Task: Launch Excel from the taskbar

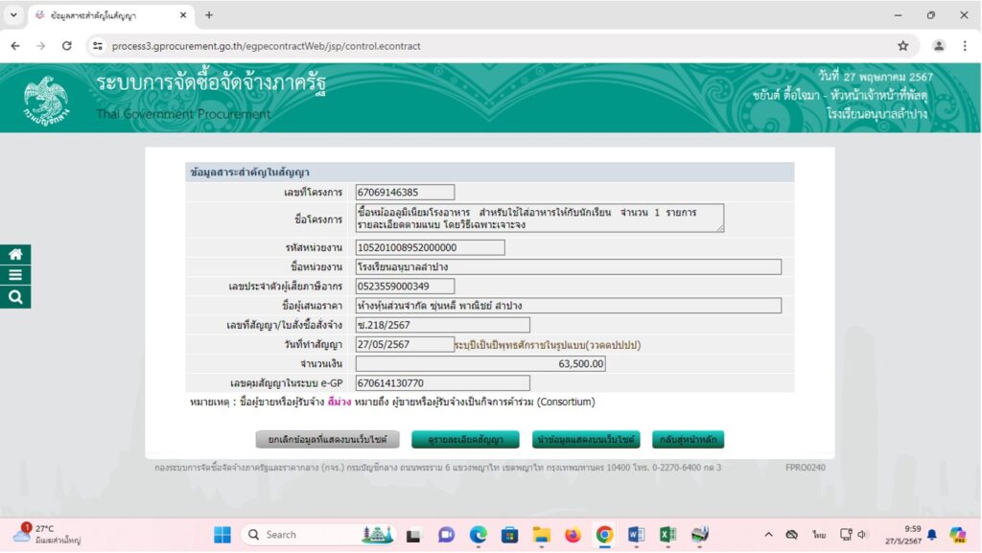Action: [x=667, y=535]
